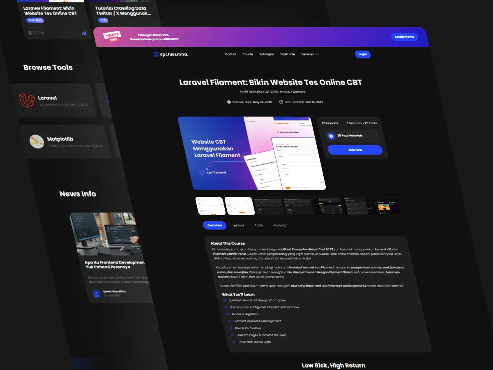493x370 pixels.
Task: Click checkmark beside Custom Pages (Frontend for User)
Action: coord(233,335)
